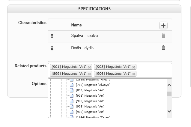Click the reorder handle for Spalva row

click(52, 36)
